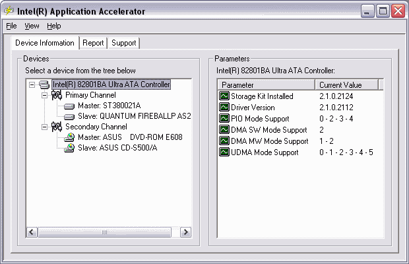The width and height of the screenshot is (409, 264).
Task: Click the icon next to Driver Version
Action: point(224,107)
